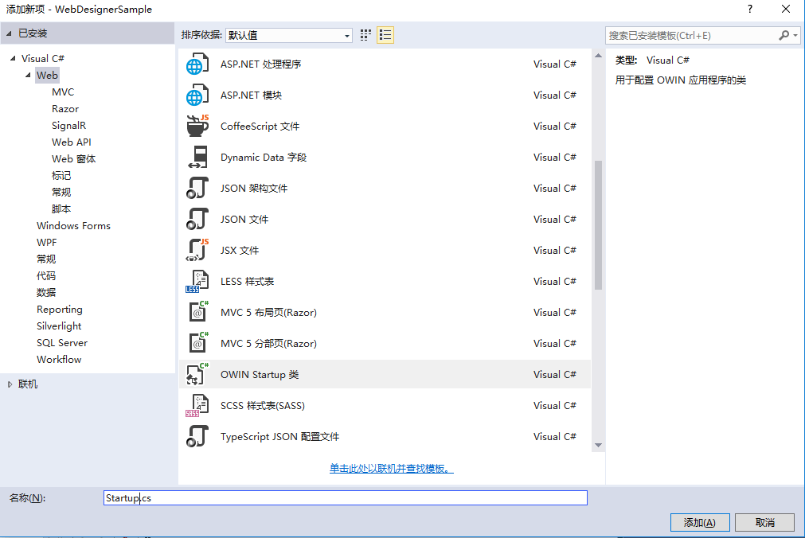Click the 取消 button
The image size is (805, 538).
(x=765, y=523)
